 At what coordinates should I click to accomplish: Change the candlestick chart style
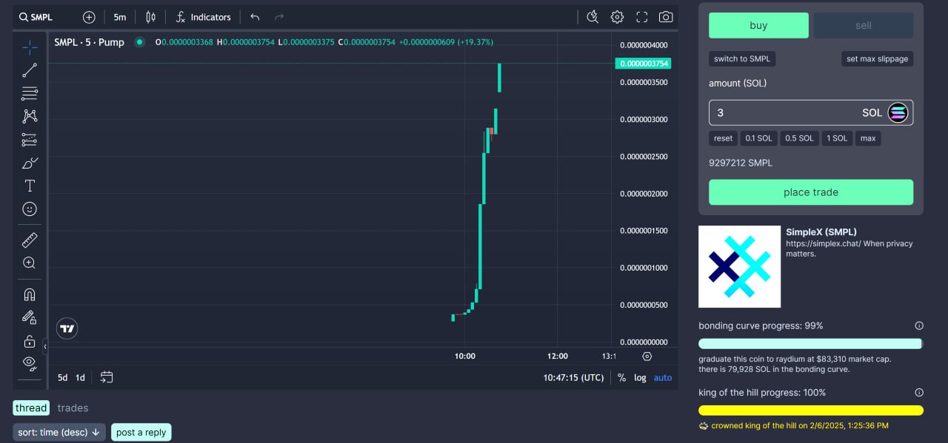151,17
